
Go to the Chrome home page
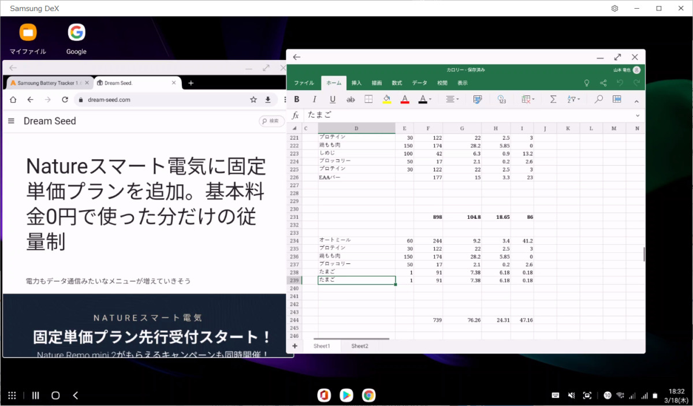[13, 99]
